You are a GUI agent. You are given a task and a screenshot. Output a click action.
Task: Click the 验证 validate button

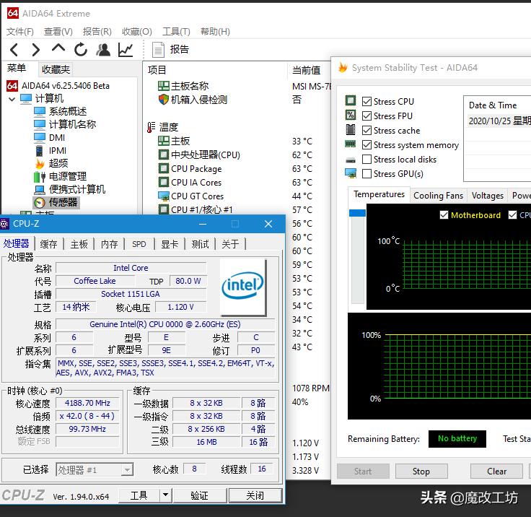200,495
